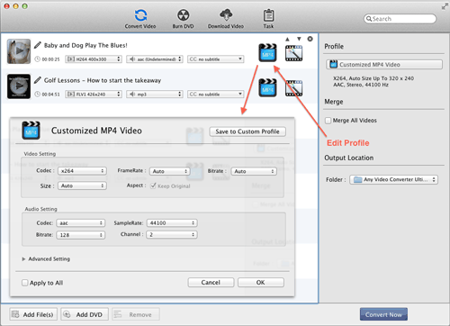Select the Golf Lessons takeaway title
450x326 pixels.
(103, 80)
